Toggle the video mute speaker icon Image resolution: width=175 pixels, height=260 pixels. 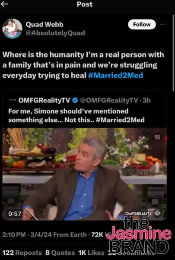157,213
